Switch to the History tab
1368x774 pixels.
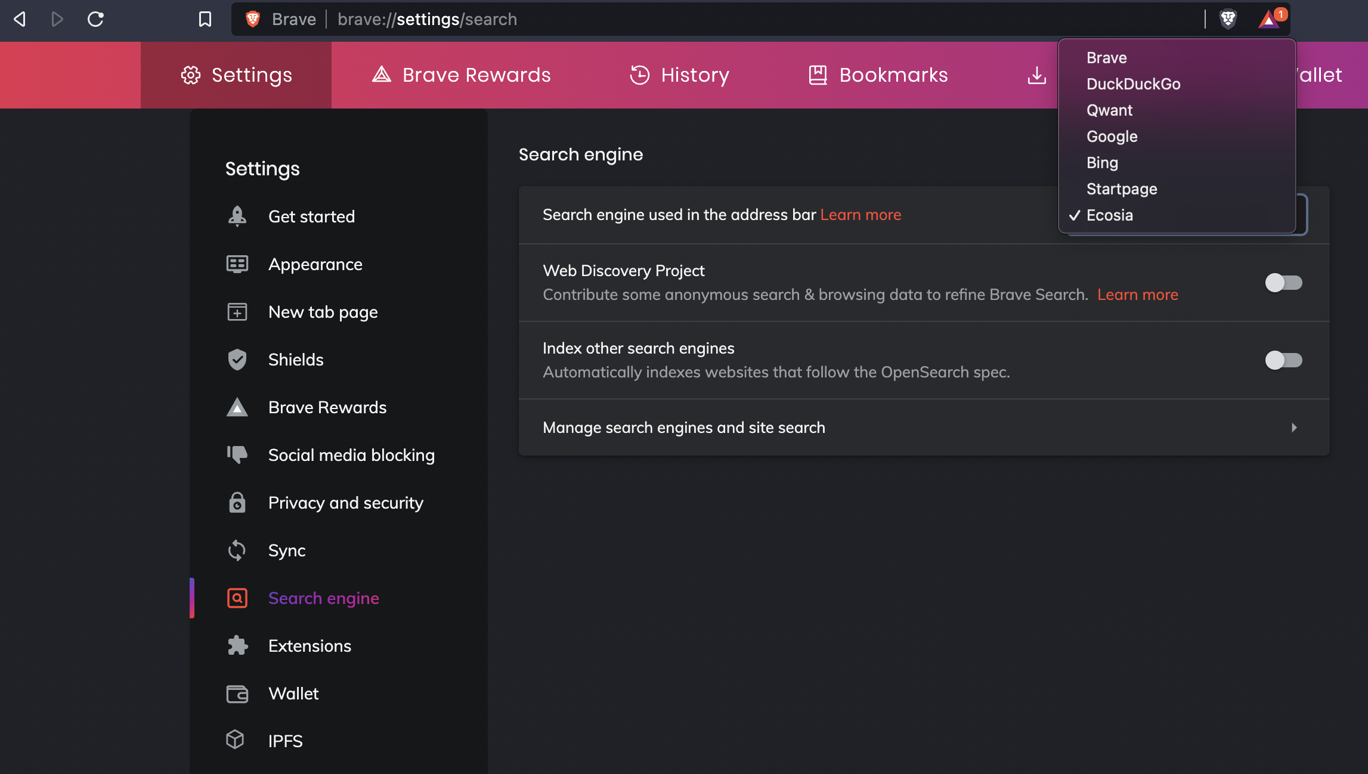coord(680,75)
